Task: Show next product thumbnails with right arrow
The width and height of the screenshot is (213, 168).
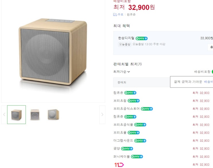Action: [x=102, y=115]
